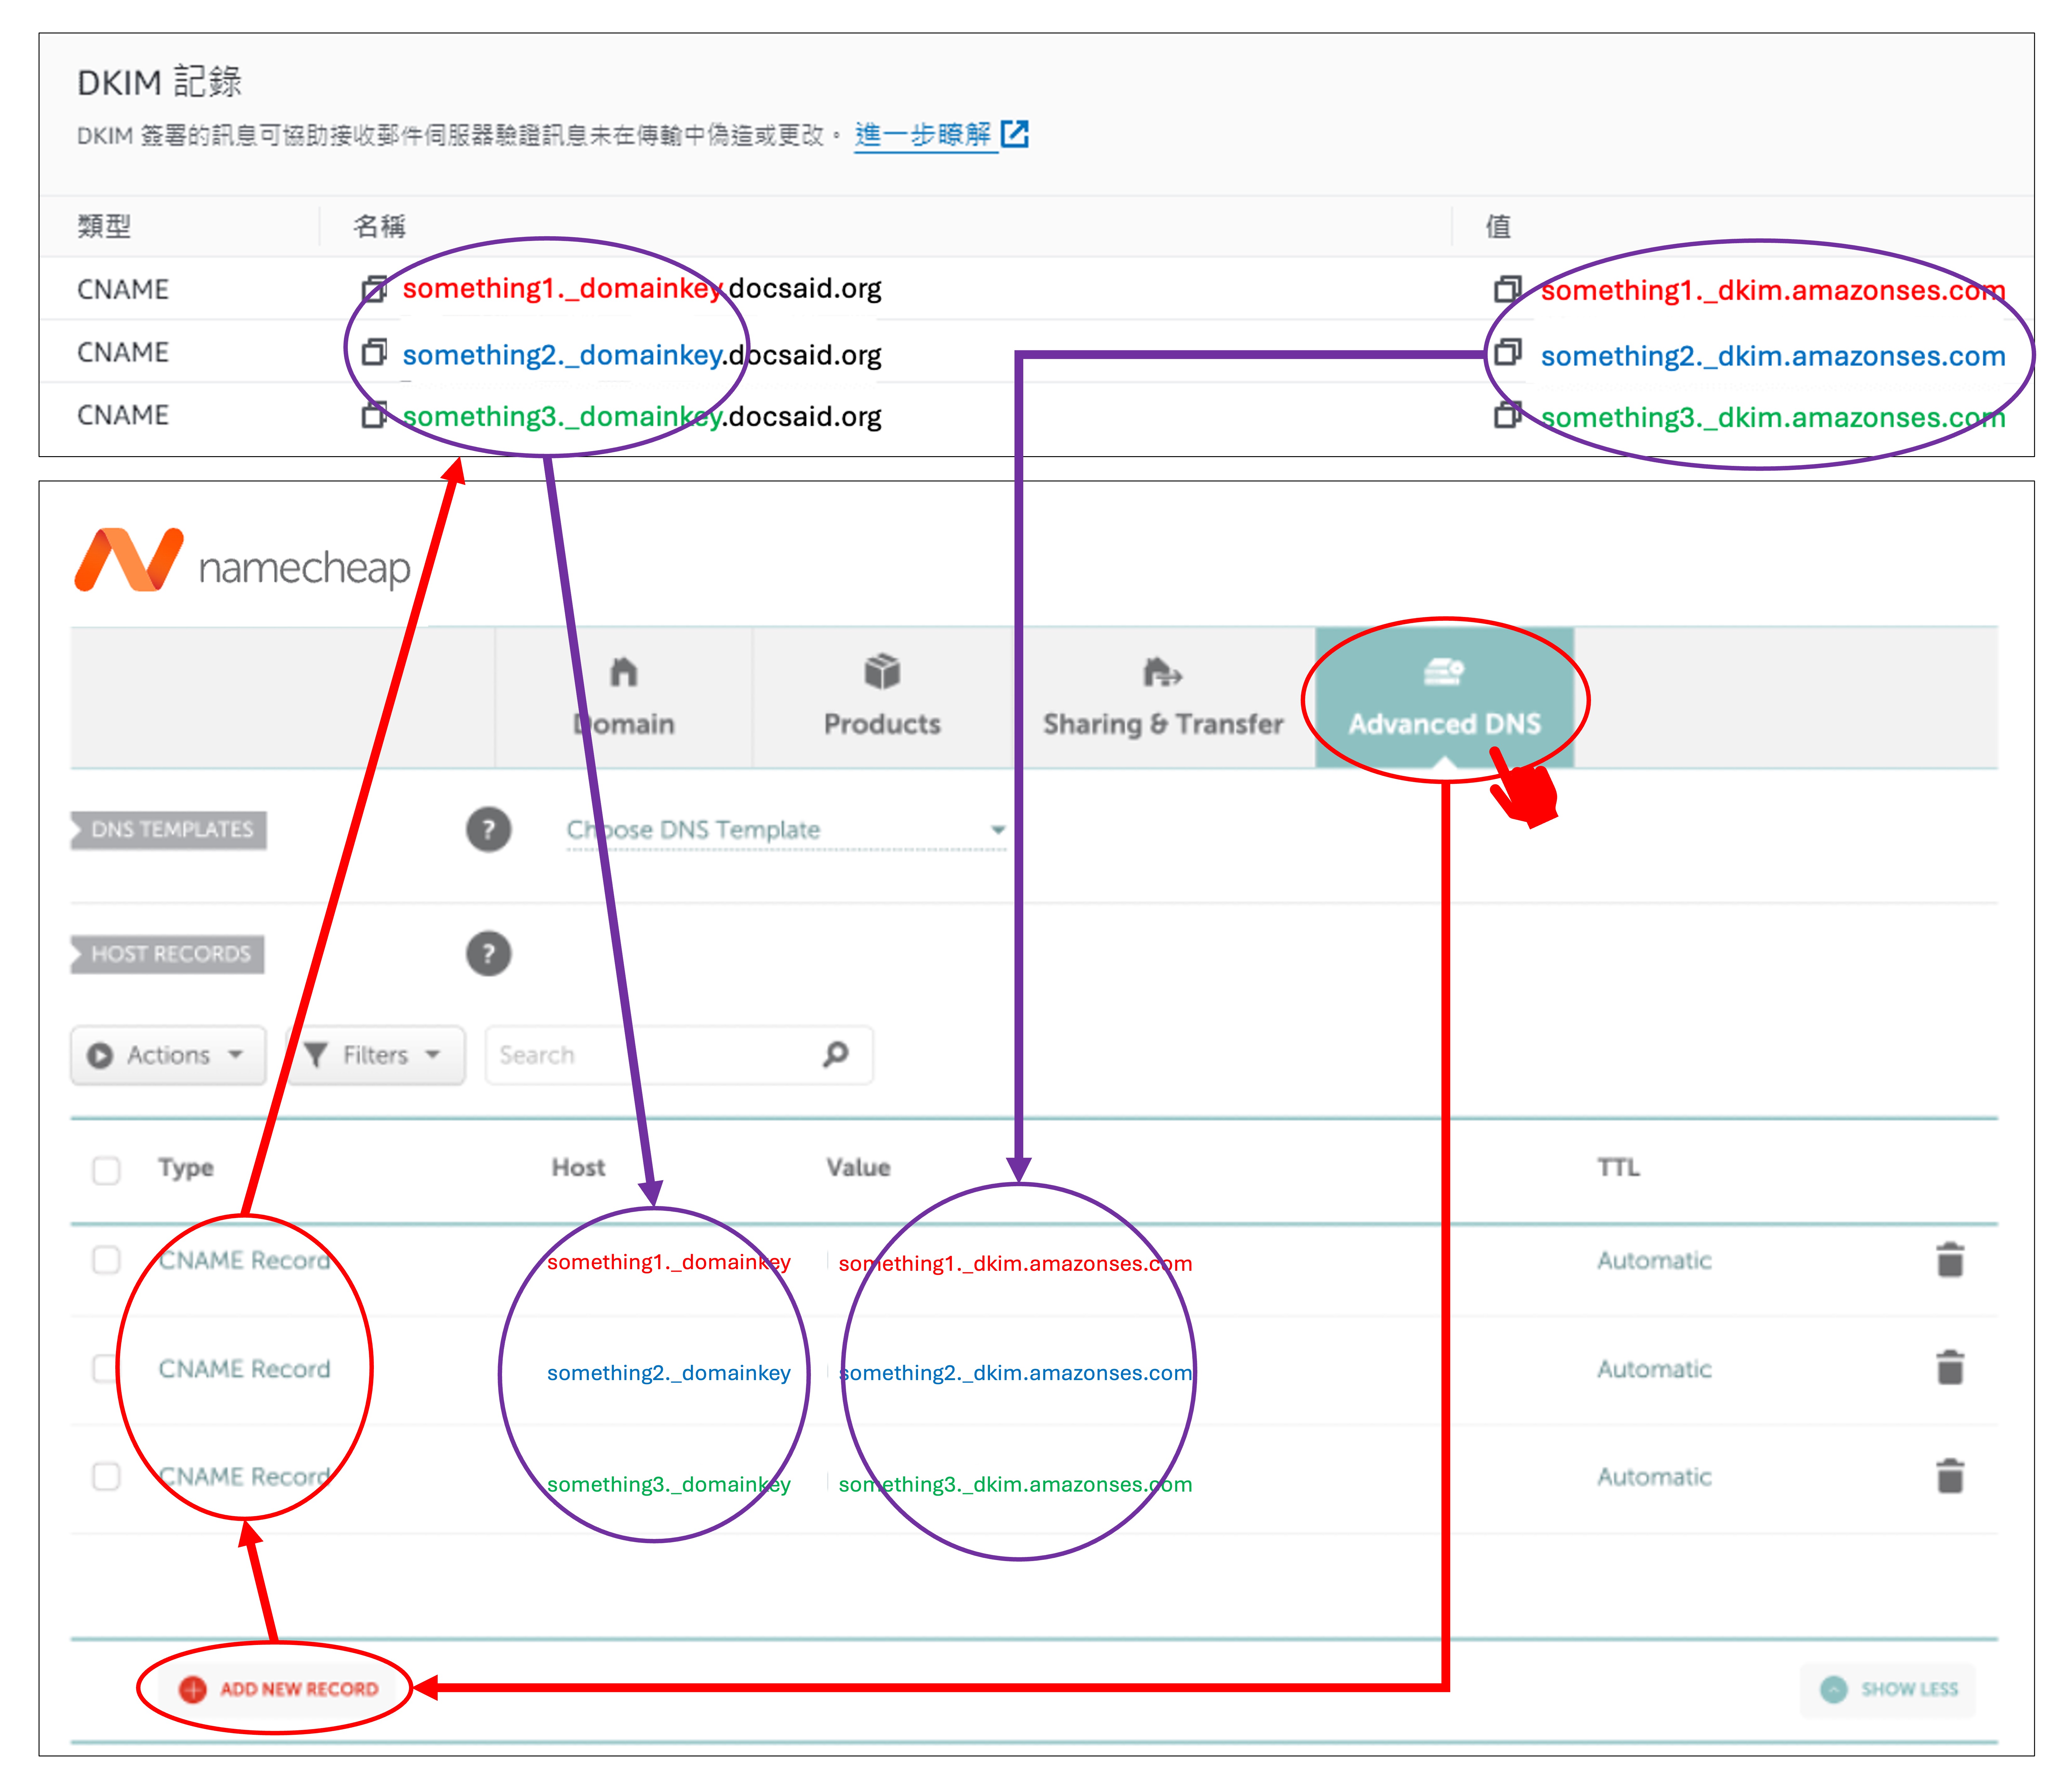Click the HOST RECORDS label
Image resolution: width=2072 pixels, height=1791 pixels.
168,954
